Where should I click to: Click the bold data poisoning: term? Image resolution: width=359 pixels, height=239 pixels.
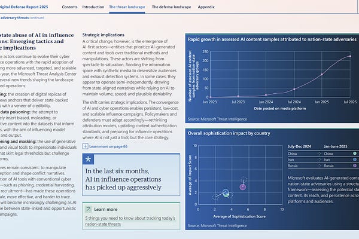15,112
